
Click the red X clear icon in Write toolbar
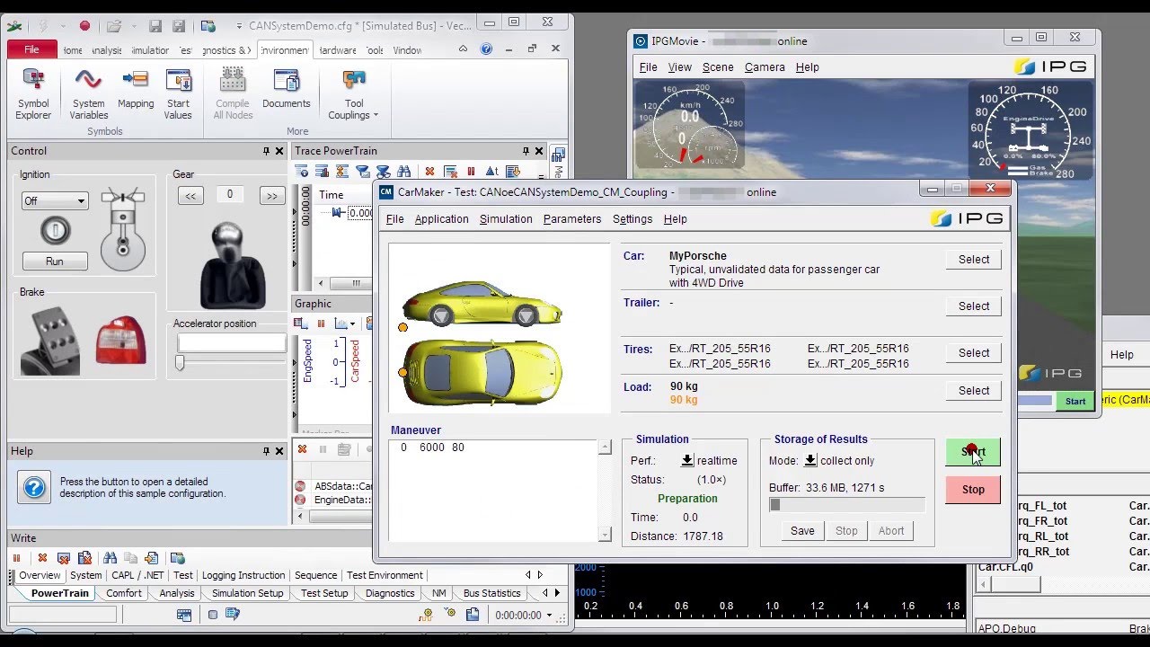(x=42, y=558)
